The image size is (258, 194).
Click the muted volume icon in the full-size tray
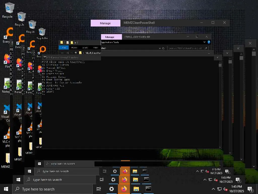[225, 189]
